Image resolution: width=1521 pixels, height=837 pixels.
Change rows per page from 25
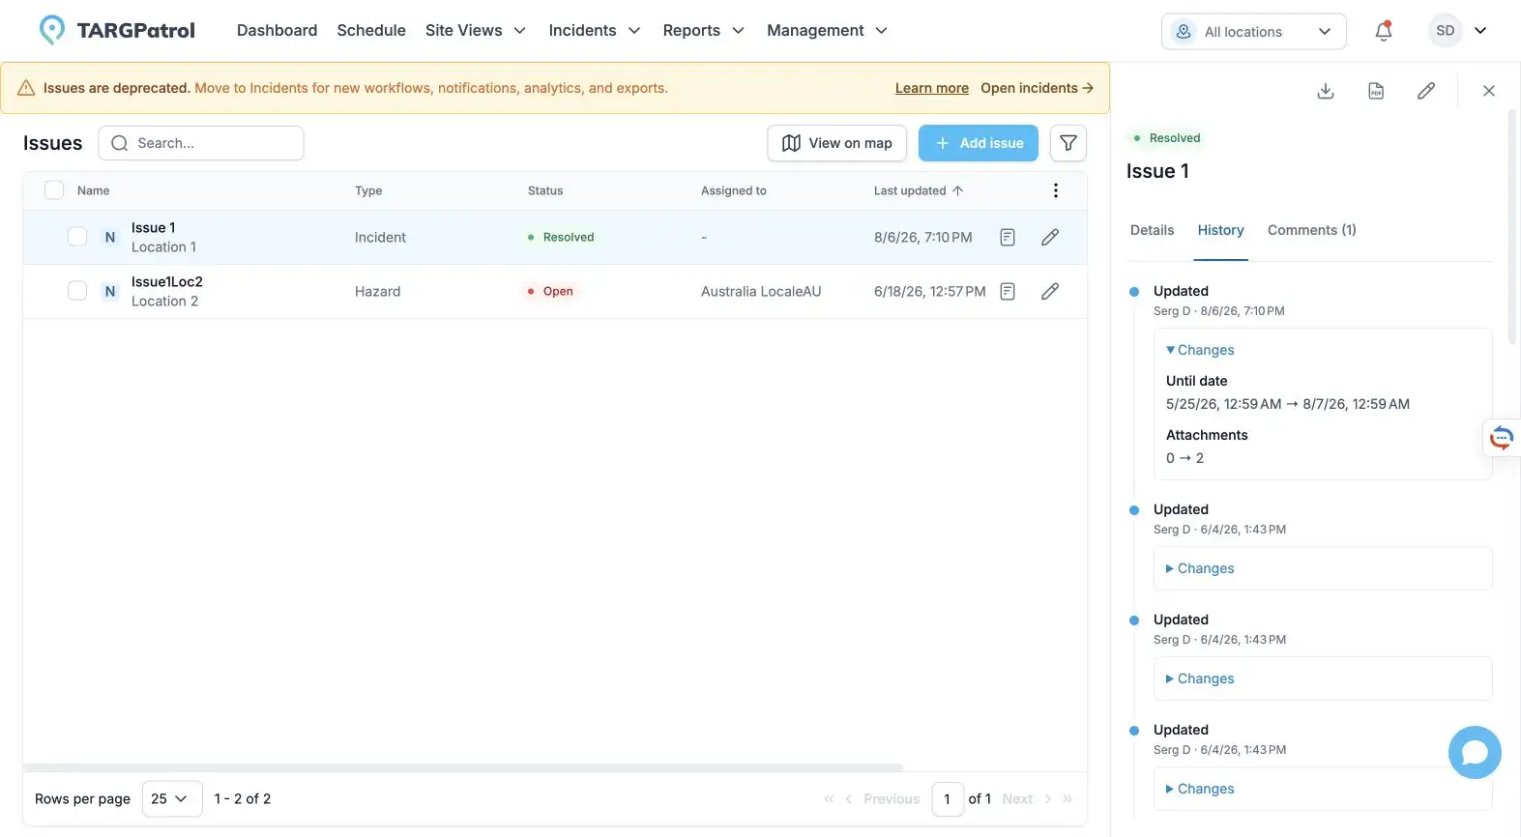click(x=172, y=799)
